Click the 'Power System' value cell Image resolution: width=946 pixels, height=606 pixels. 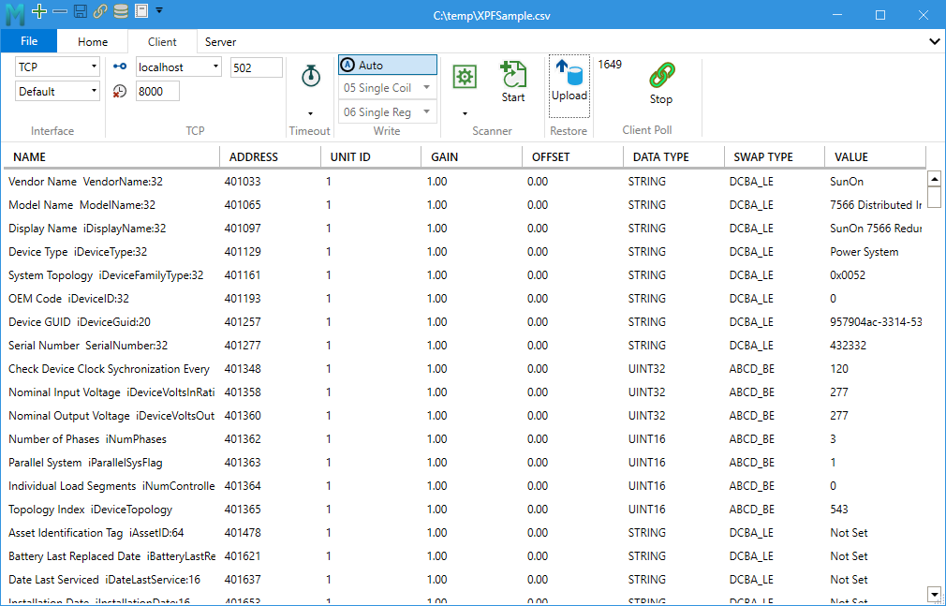pyautogui.click(x=864, y=252)
